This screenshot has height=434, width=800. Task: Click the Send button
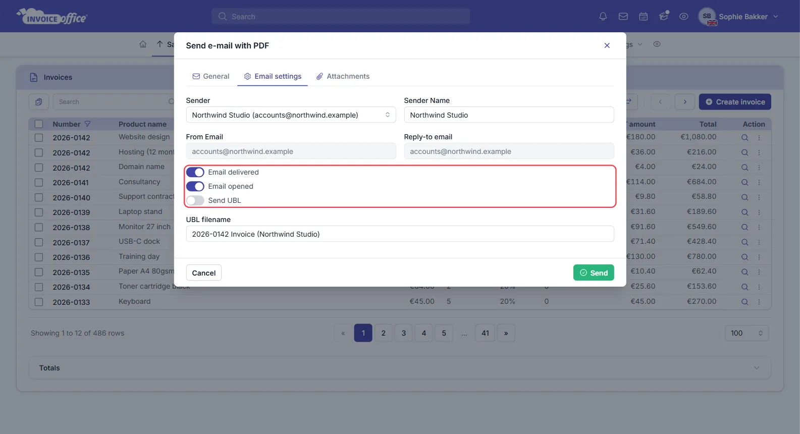594,273
